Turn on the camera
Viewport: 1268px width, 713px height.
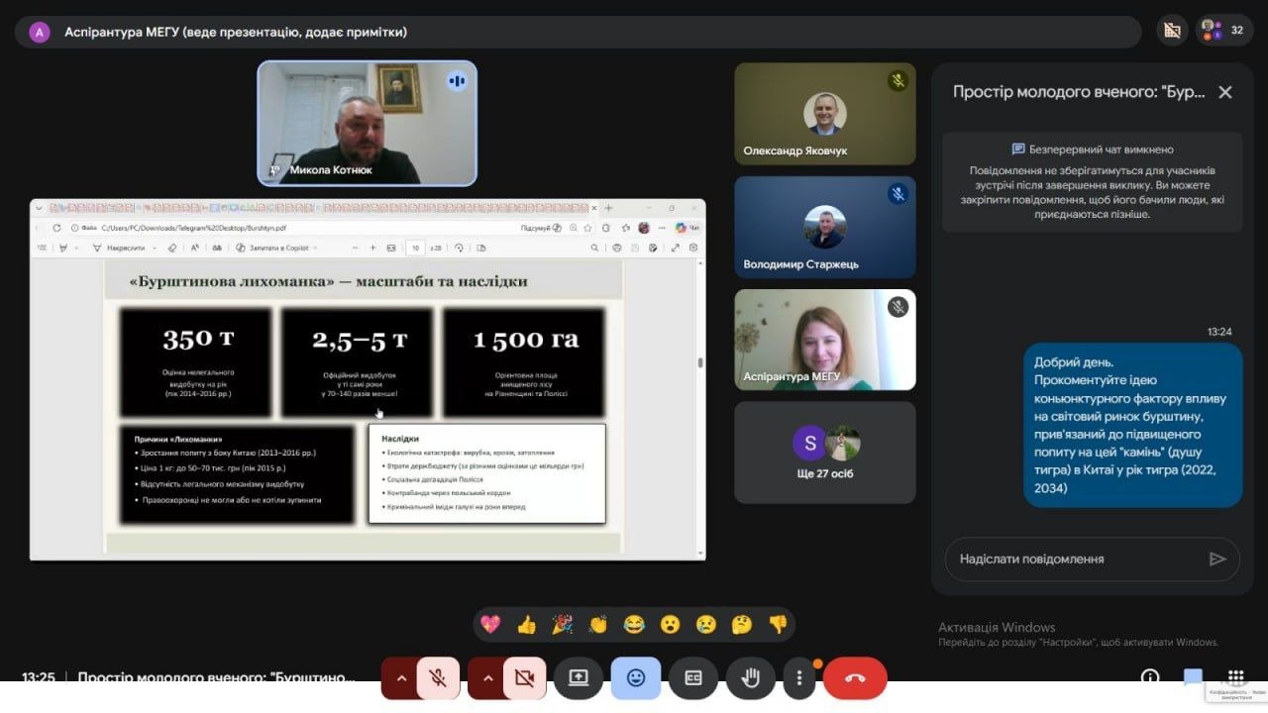pos(524,678)
